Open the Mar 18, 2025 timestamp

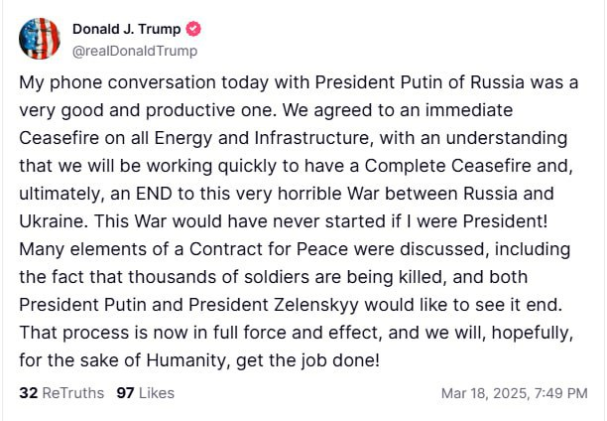pos(514,393)
